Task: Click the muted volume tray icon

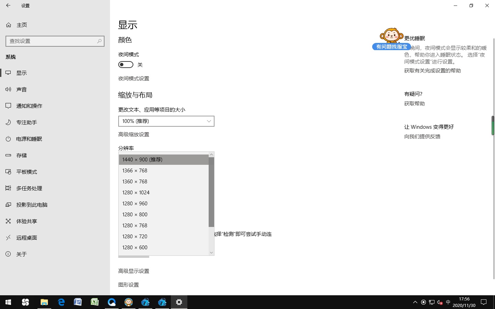Action: tap(440, 302)
